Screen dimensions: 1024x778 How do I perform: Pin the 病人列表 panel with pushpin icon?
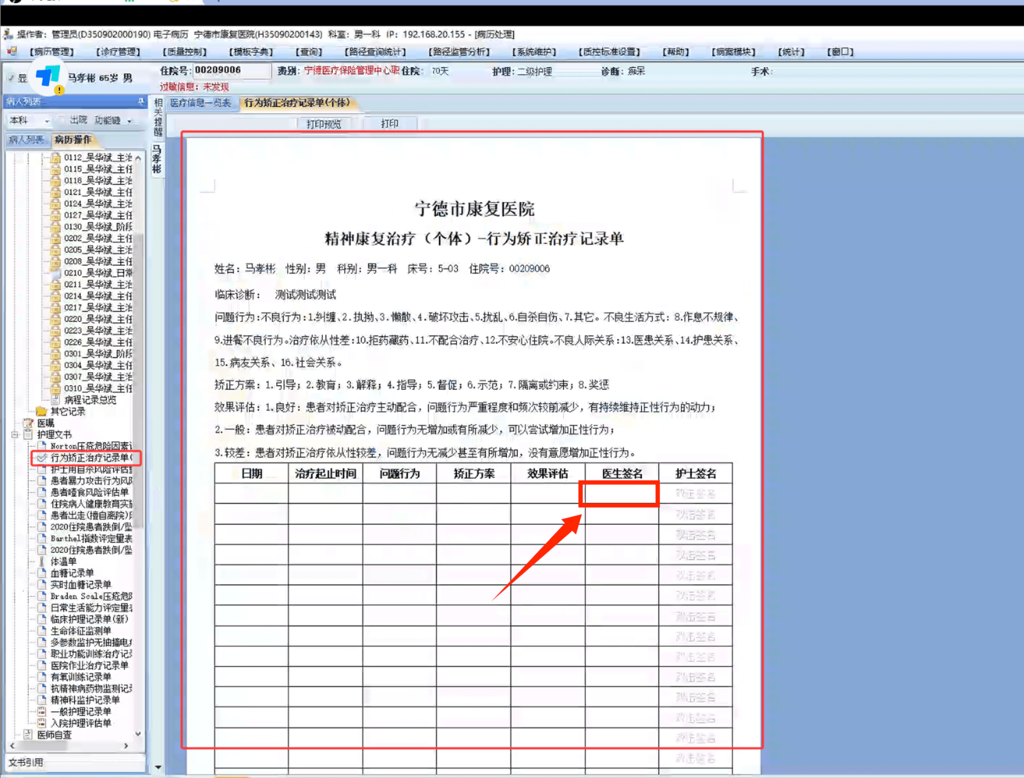pyautogui.click(x=141, y=101)
